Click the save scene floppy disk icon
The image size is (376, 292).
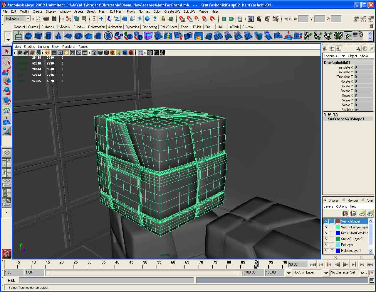(54, 19)
